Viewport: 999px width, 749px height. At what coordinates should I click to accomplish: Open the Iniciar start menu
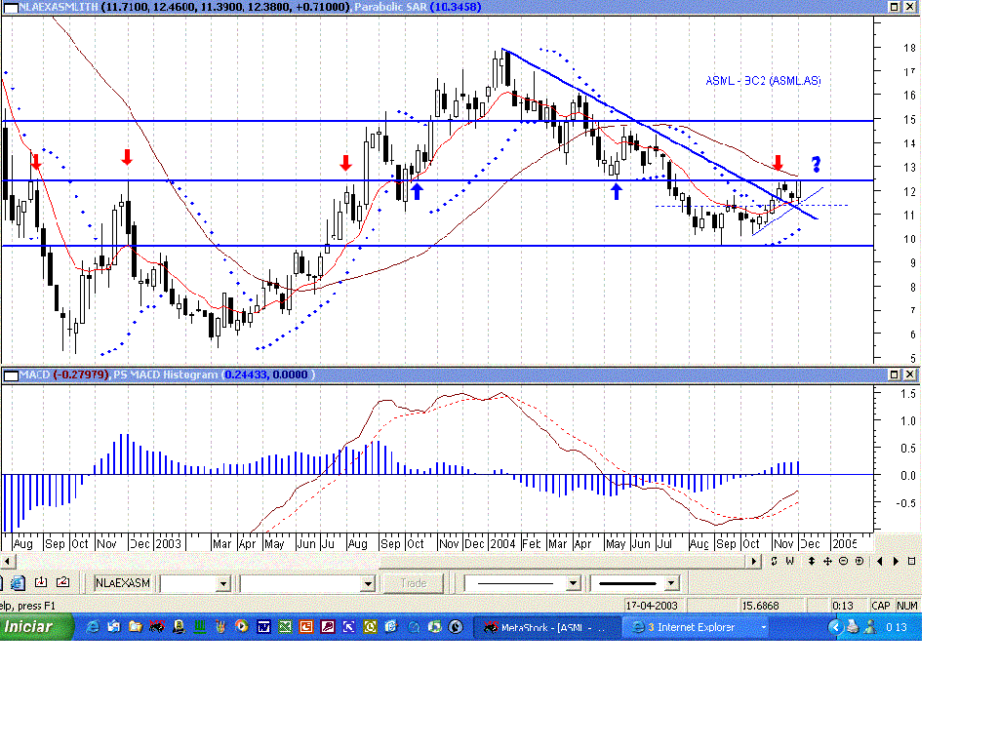tap(36, 627)
